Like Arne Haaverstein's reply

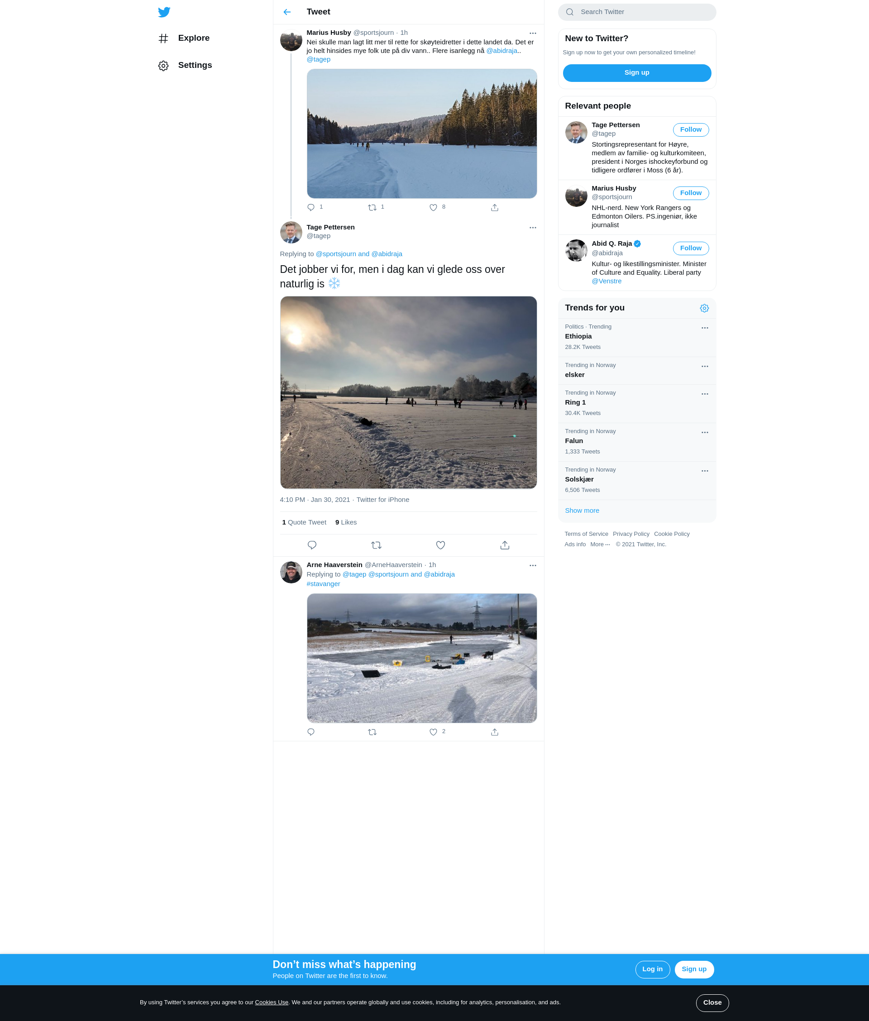(434, 732)
